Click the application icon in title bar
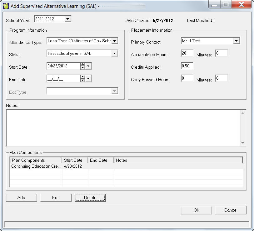 point(6,6)
